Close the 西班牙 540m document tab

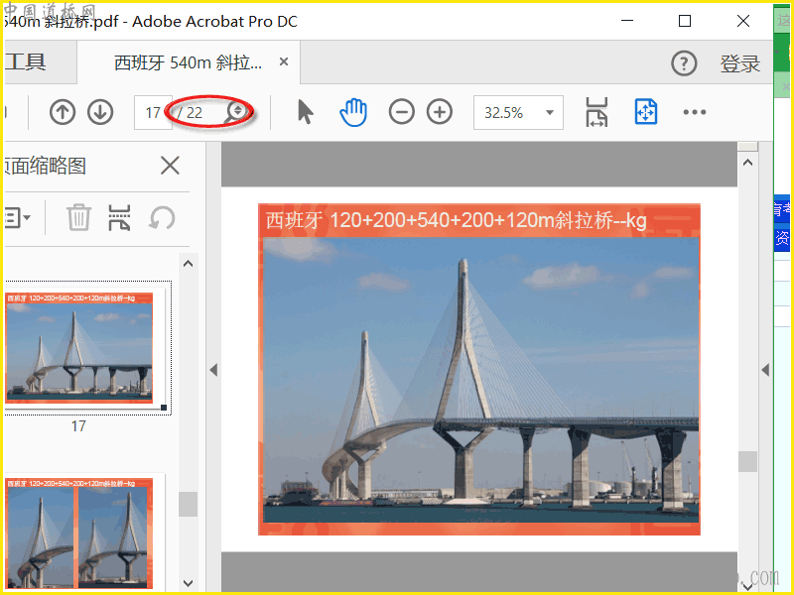pyautogui.click(x=284, y=61)
